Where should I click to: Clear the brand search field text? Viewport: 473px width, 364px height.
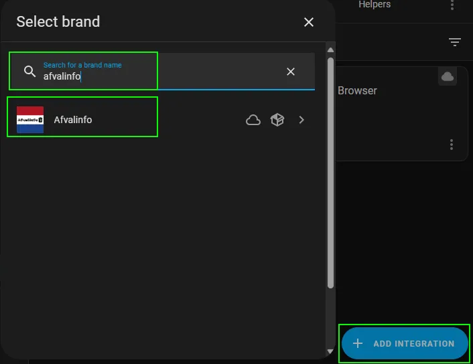[x=291, y=72]
